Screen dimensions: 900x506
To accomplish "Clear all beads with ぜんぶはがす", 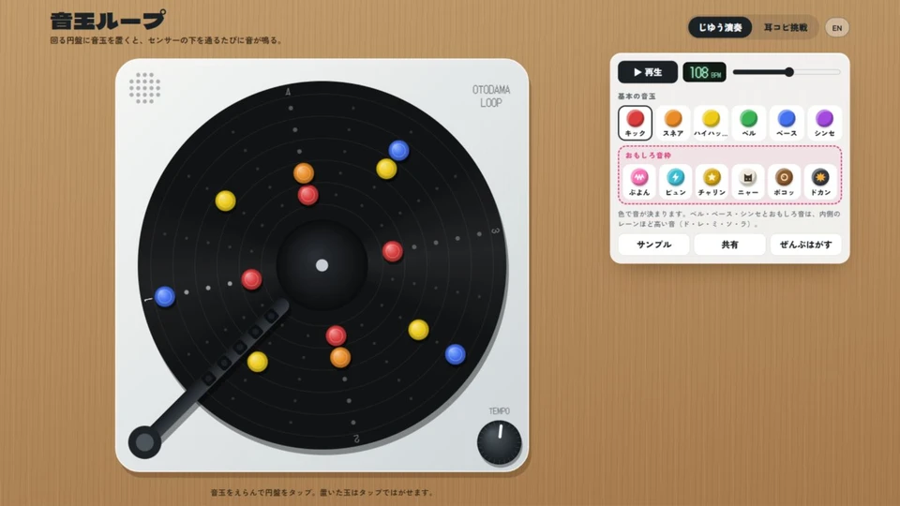I will click(x=805, y=245).
